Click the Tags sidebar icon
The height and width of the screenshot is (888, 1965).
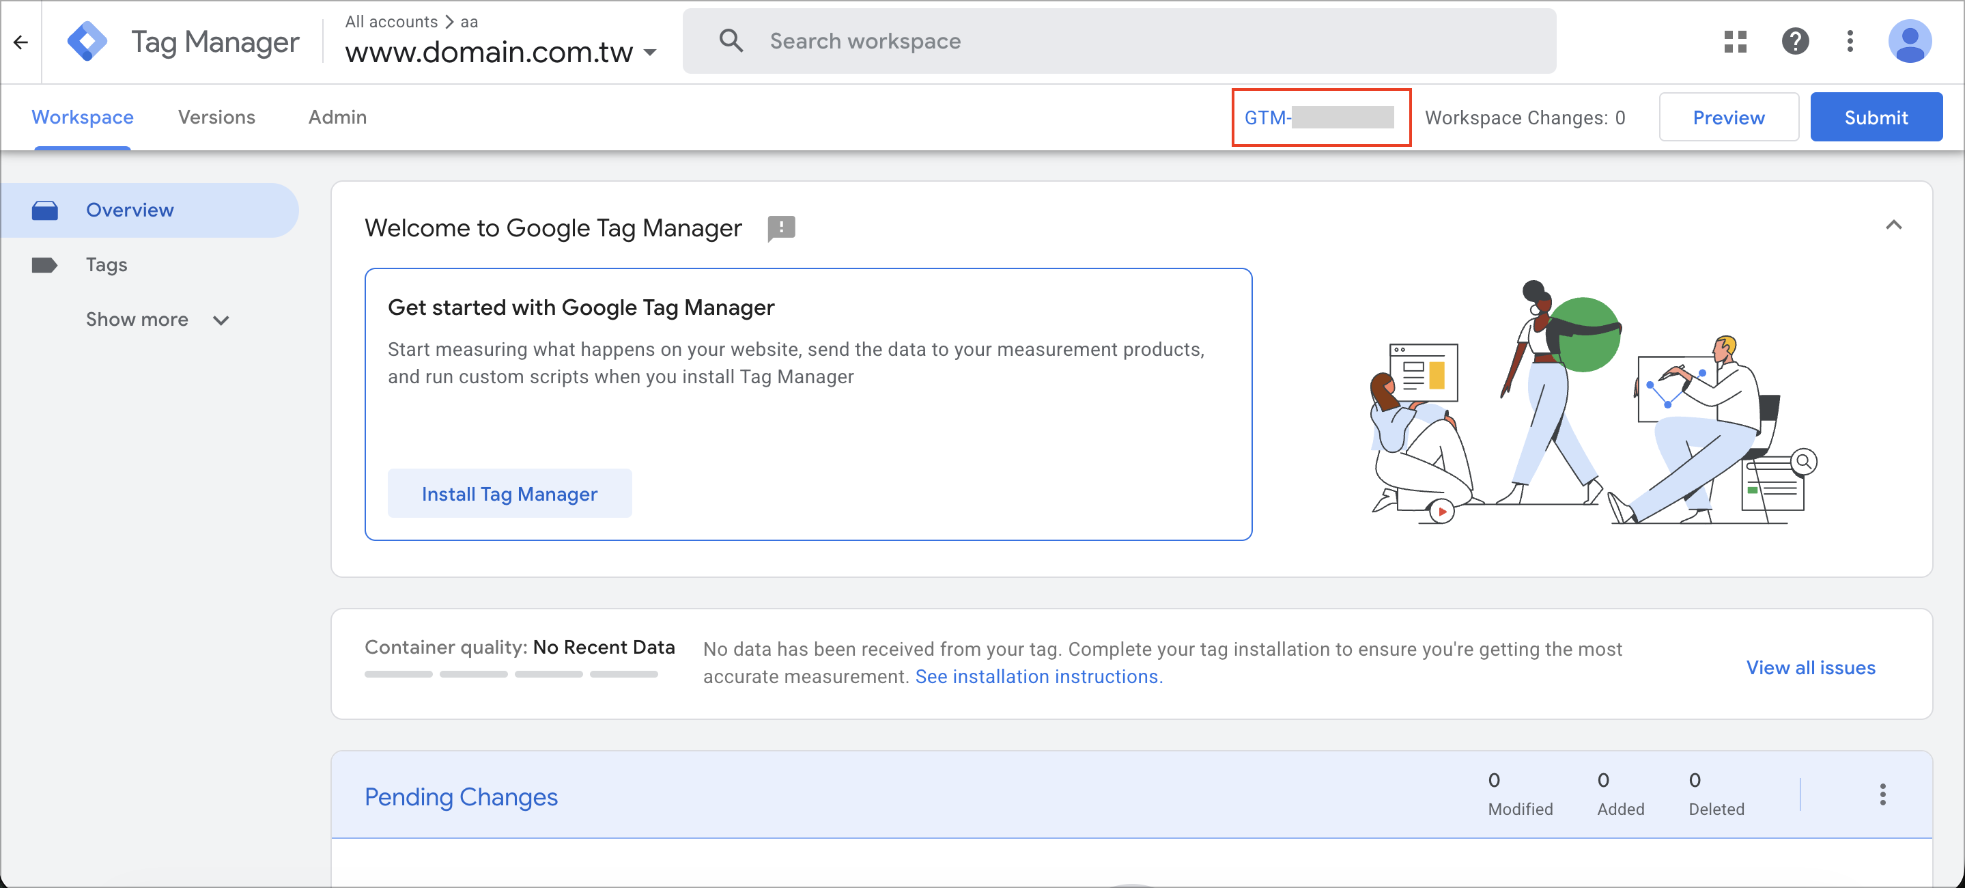44,265
